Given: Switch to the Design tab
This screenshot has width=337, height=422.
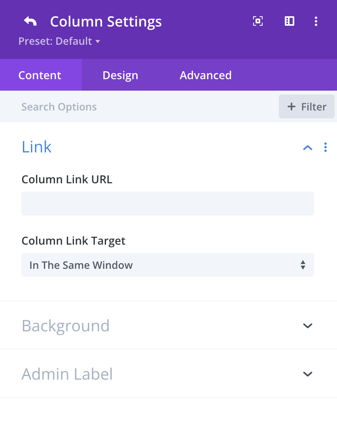Looking at the screenshot, I should tap(120, 75).
